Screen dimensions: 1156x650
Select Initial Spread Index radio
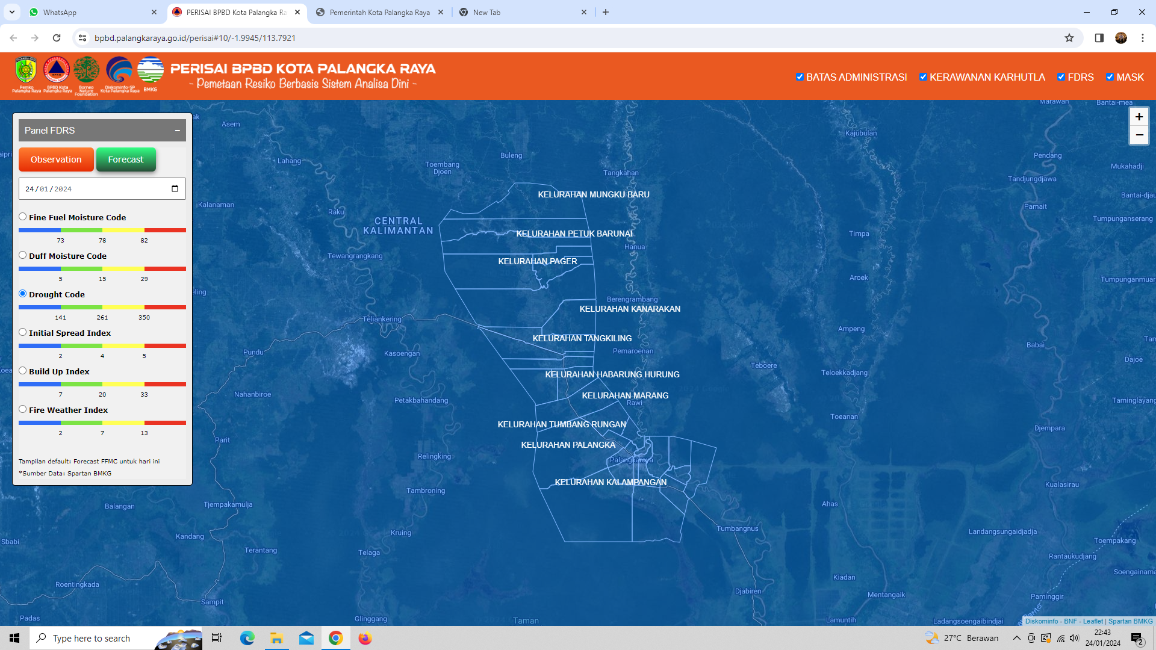click(x=23, y=332)
